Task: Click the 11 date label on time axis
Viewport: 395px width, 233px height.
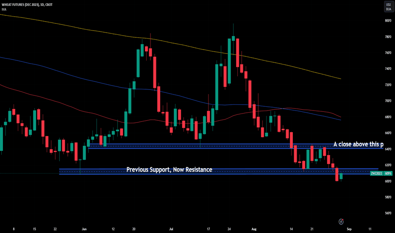Action: coord(370,229)
